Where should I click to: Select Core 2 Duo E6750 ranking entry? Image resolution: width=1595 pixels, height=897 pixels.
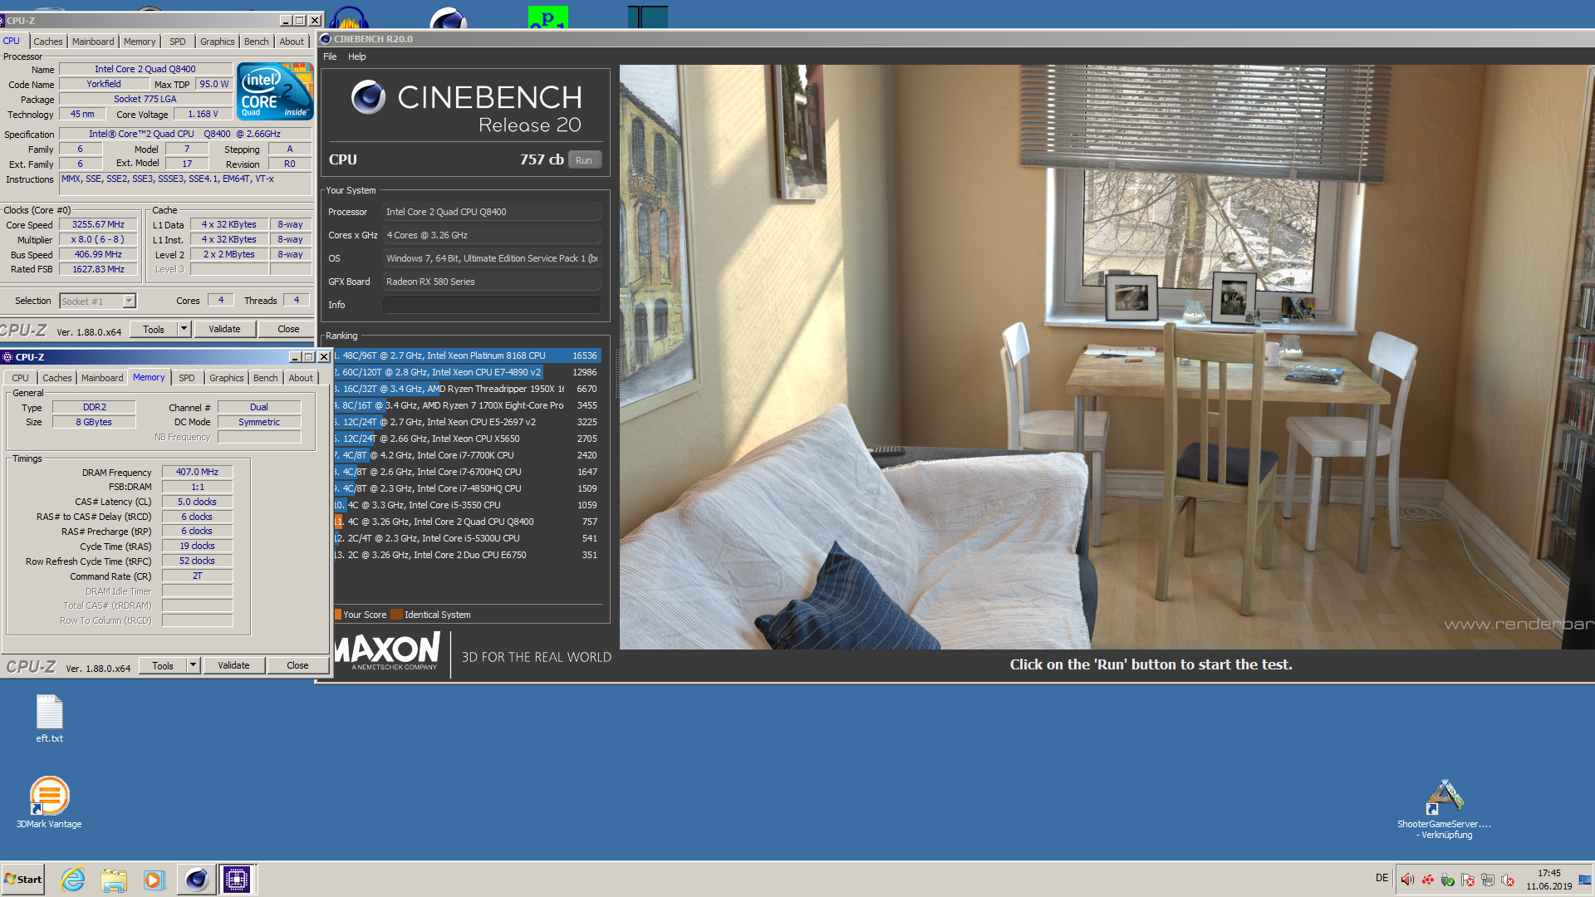pos(467,555)
